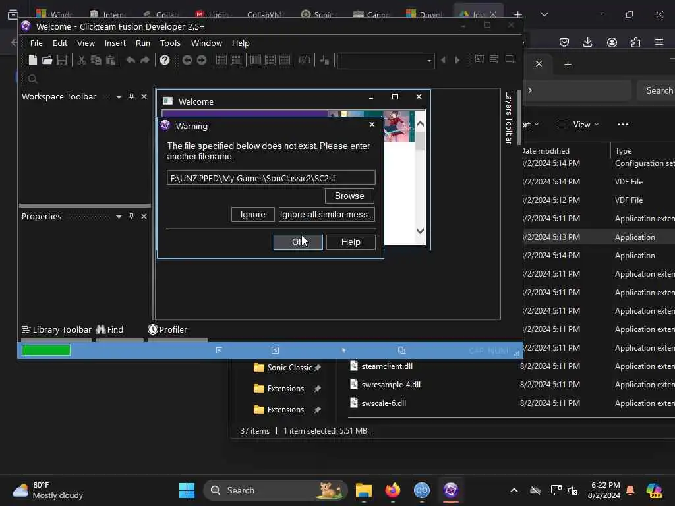Open the Run menu

(142, 43)
